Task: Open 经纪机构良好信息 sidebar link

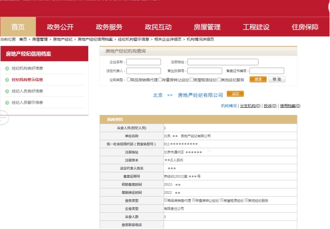Action: 27,68
